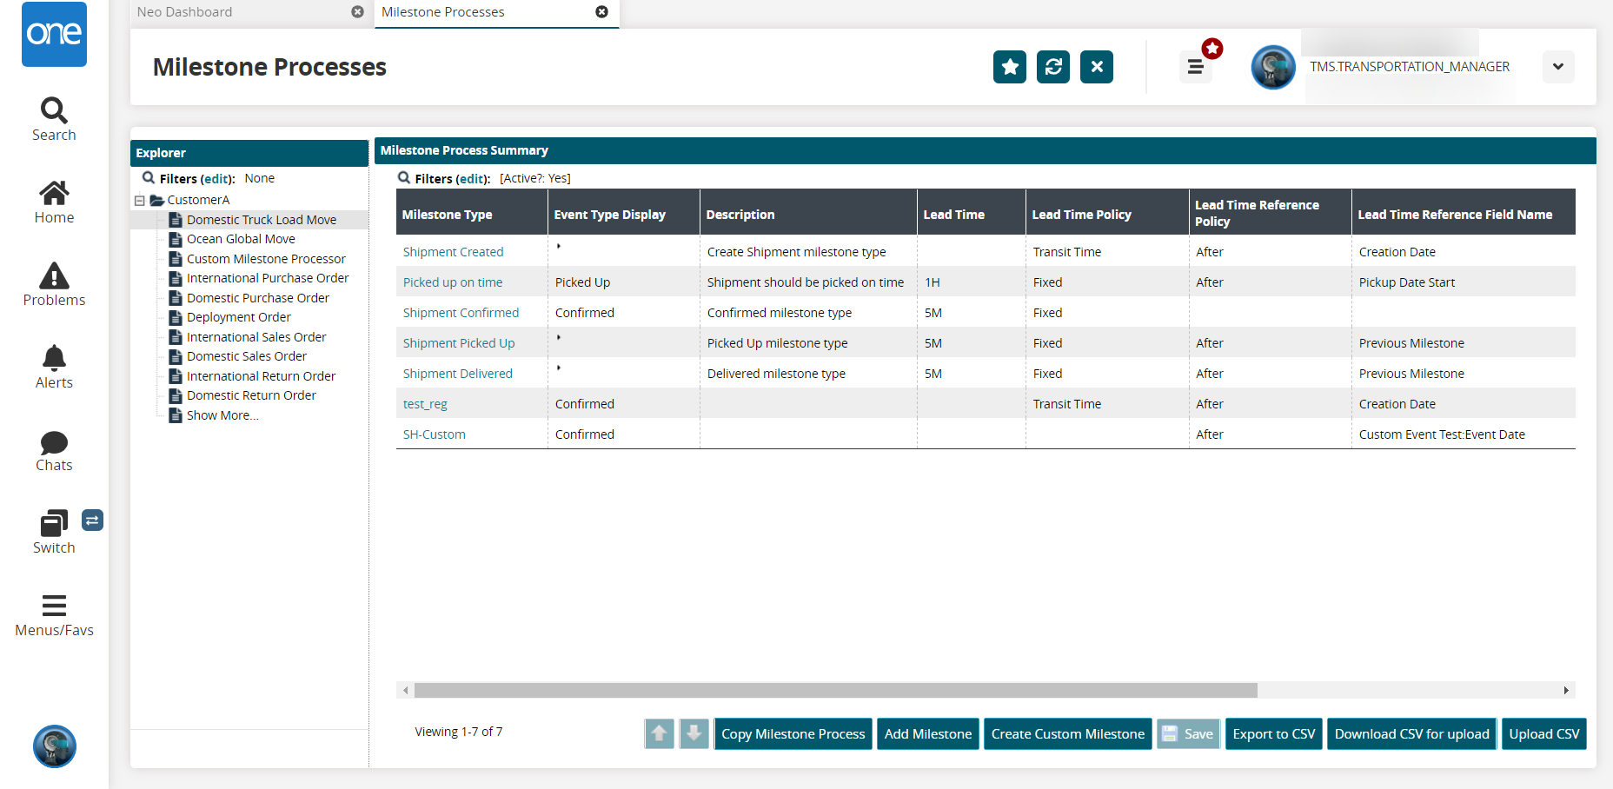Screen dimensions: 1613x789
Task: Open the Shipment Delivered milestone link
Action: point(457,374)
